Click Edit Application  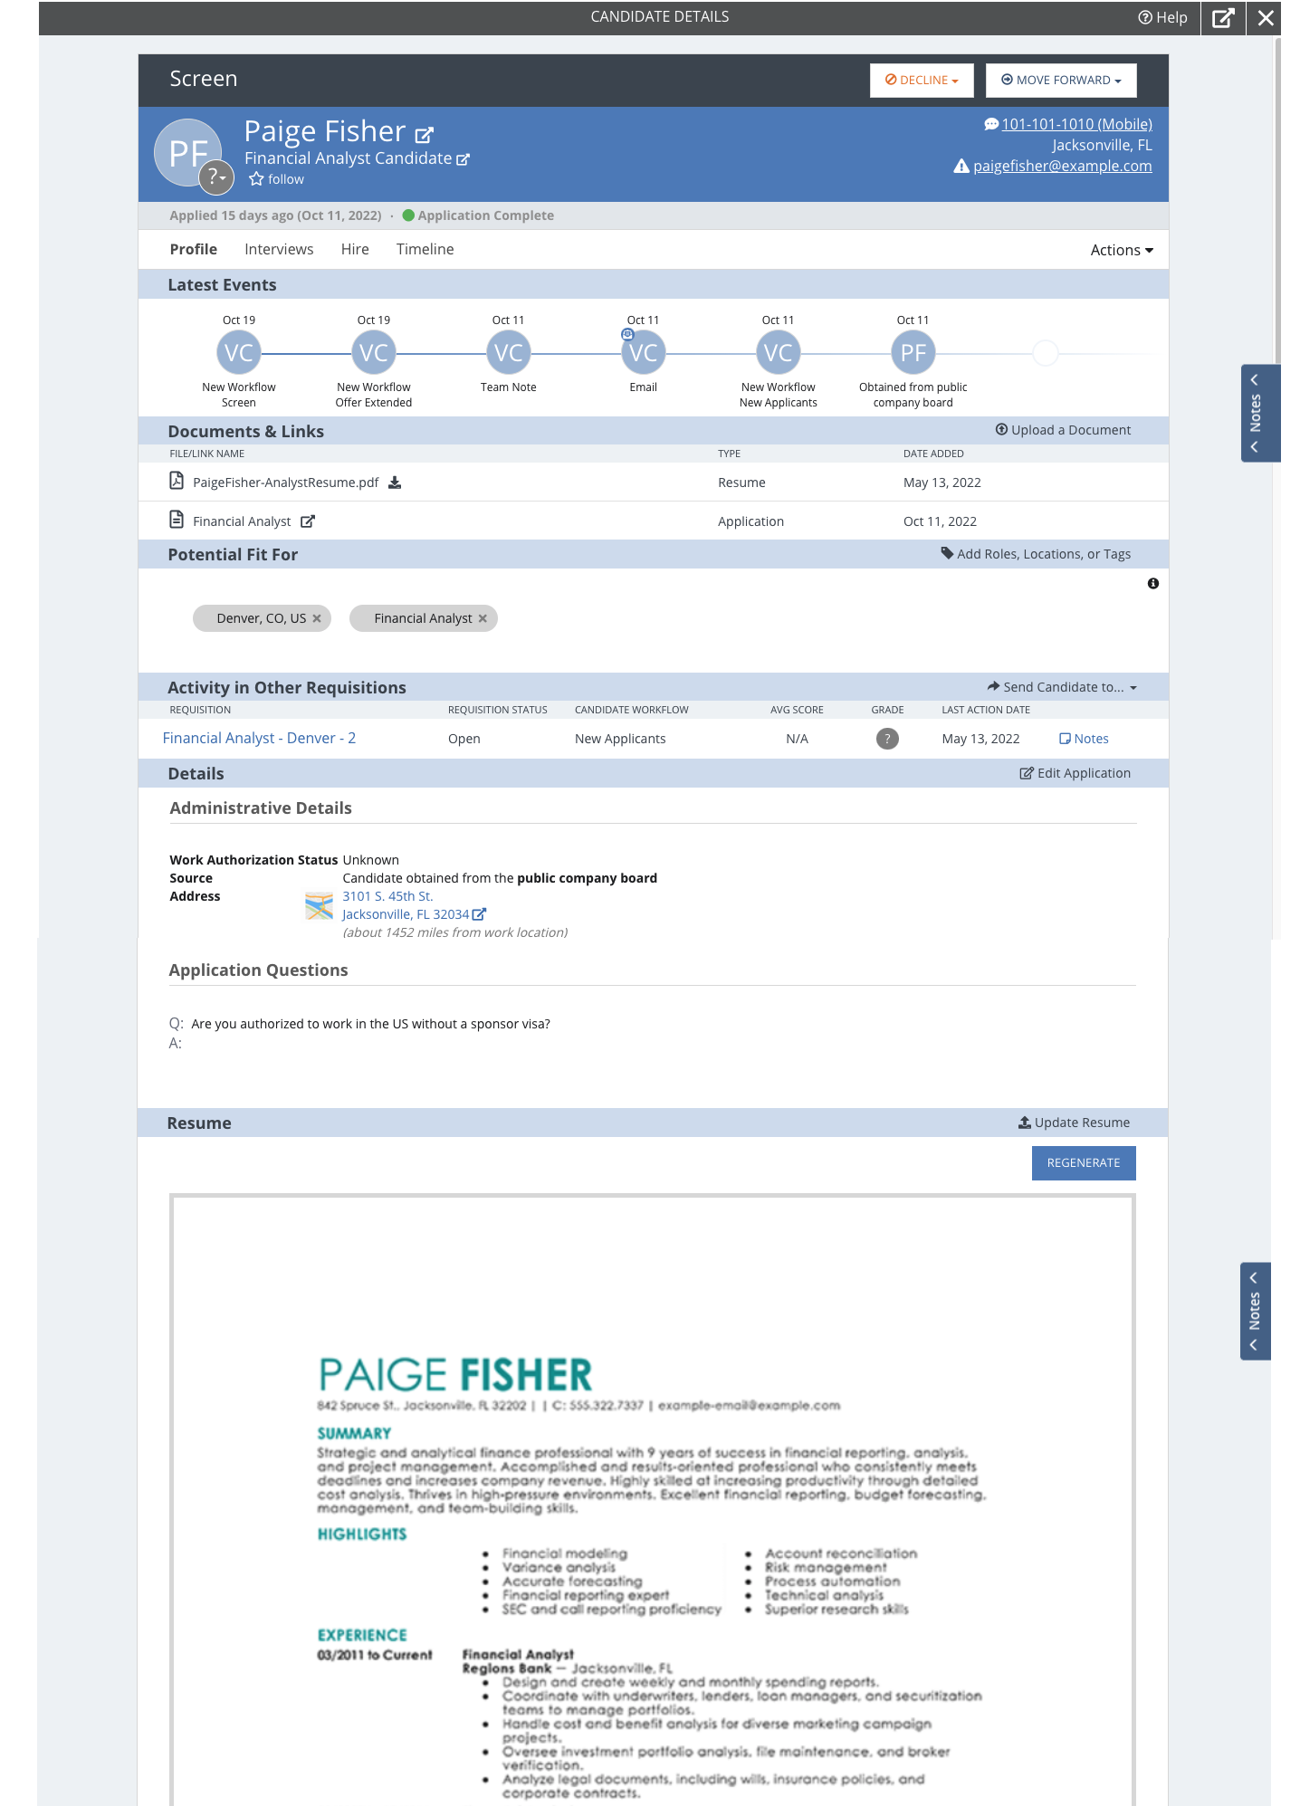[1075, 773]
